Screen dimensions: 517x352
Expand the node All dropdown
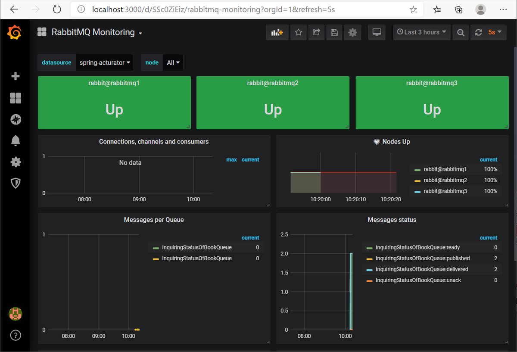[x=172, y=62]
